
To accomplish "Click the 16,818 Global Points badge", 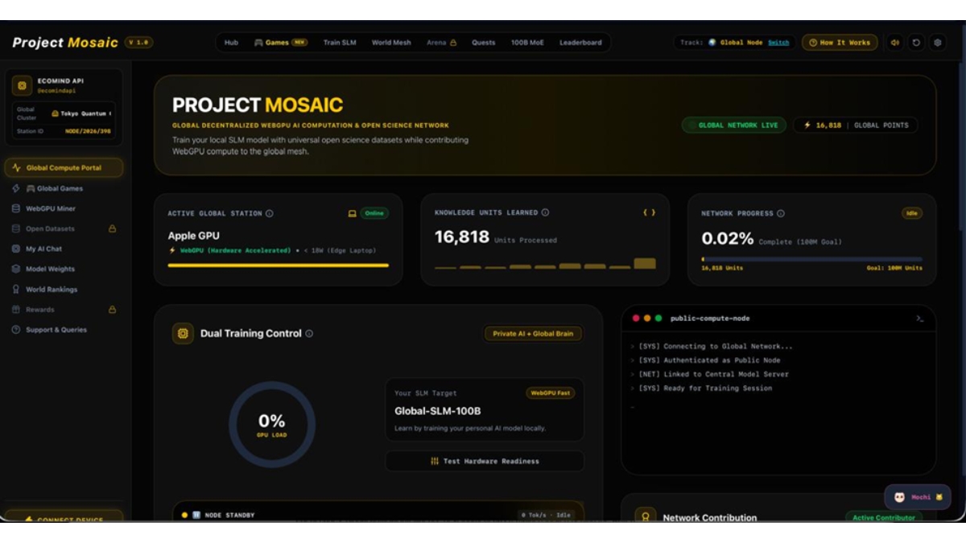I will 856,125.
